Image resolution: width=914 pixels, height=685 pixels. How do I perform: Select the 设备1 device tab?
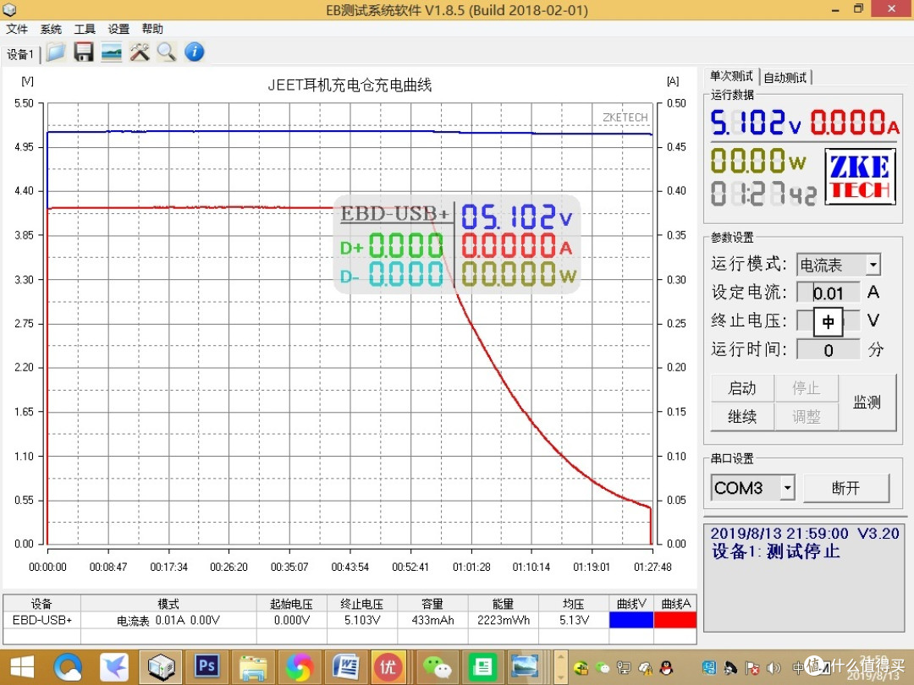pos(20,55)
